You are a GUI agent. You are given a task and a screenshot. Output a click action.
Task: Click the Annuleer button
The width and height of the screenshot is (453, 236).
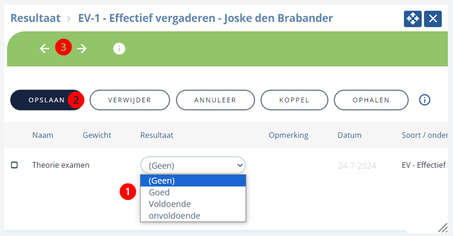click(215, 100)
